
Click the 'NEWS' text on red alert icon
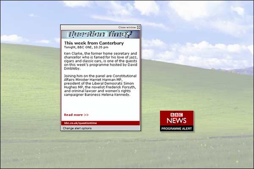tap(177, 120)
